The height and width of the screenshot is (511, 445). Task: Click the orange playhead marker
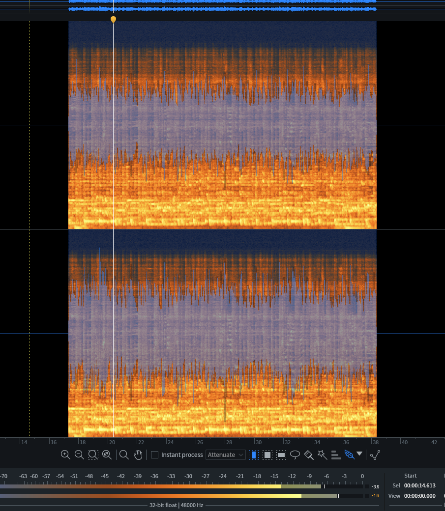pyautogui.click(x=114, y=20)
